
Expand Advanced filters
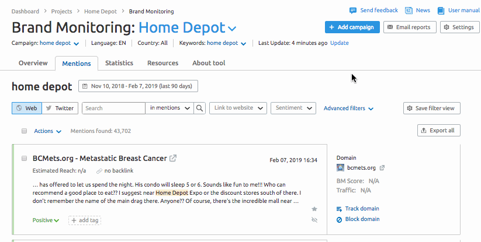(348, 108)
